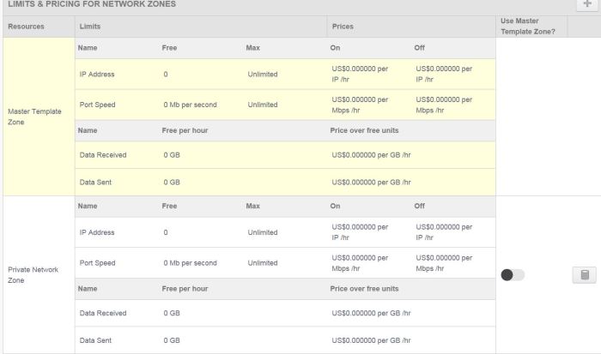Click the Resources column header

click(26, 27)
